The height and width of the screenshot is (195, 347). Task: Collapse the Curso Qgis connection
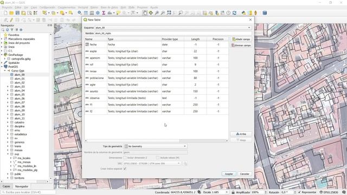(5, 71)
